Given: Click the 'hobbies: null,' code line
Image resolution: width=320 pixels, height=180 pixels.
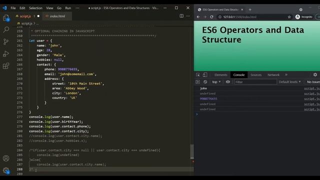Looking at the screenshot, I should point(50,60).
